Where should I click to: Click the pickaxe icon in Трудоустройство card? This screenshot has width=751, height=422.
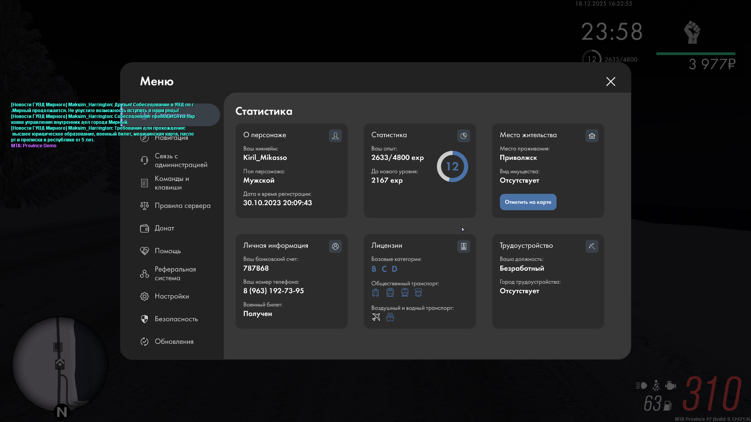tap(592, 246)
